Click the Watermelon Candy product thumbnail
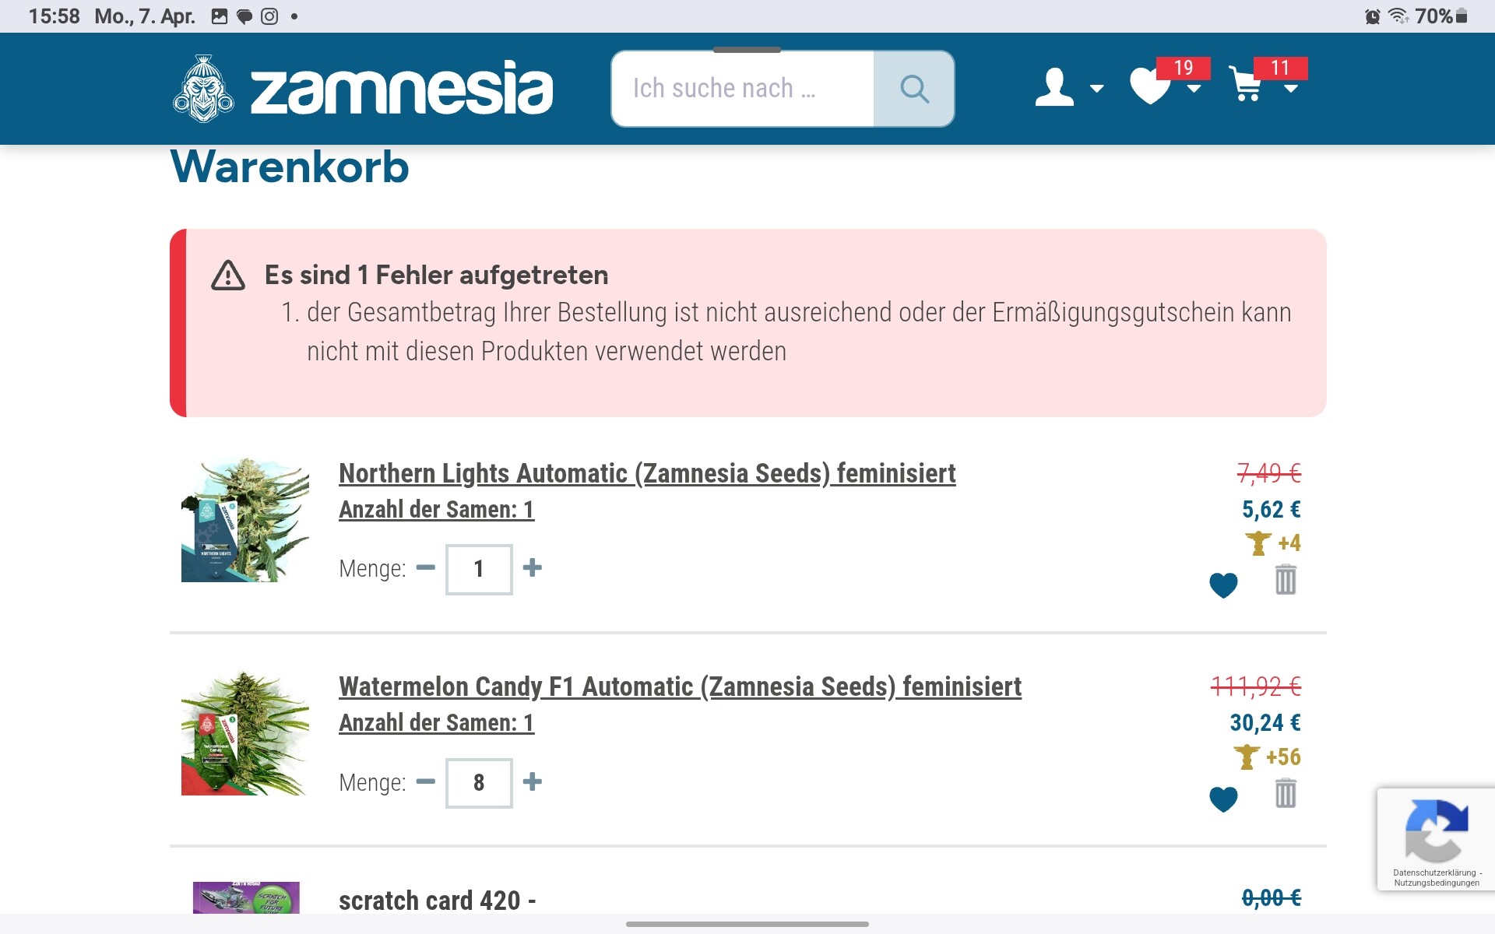The width and height of the screenshot is (1495, 934). tap(245, 733)
